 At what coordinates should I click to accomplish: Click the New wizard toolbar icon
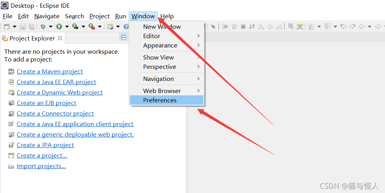coord(7,26)
